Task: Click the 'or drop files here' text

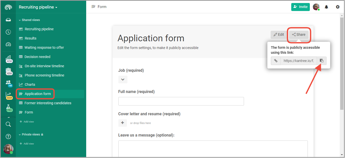Action: click(x=140, y=123)
